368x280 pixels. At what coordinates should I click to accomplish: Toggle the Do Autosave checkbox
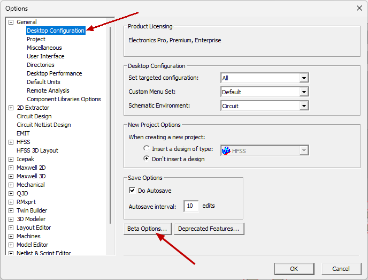coord(132,190)
